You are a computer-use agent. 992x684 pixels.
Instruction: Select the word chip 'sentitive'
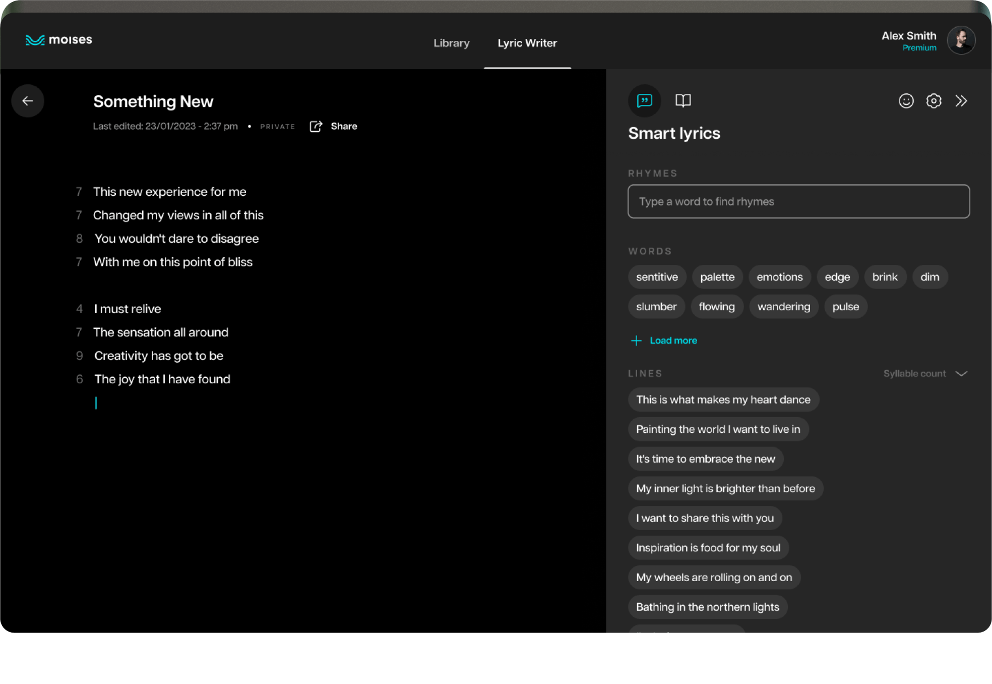(x=657, y=277)
